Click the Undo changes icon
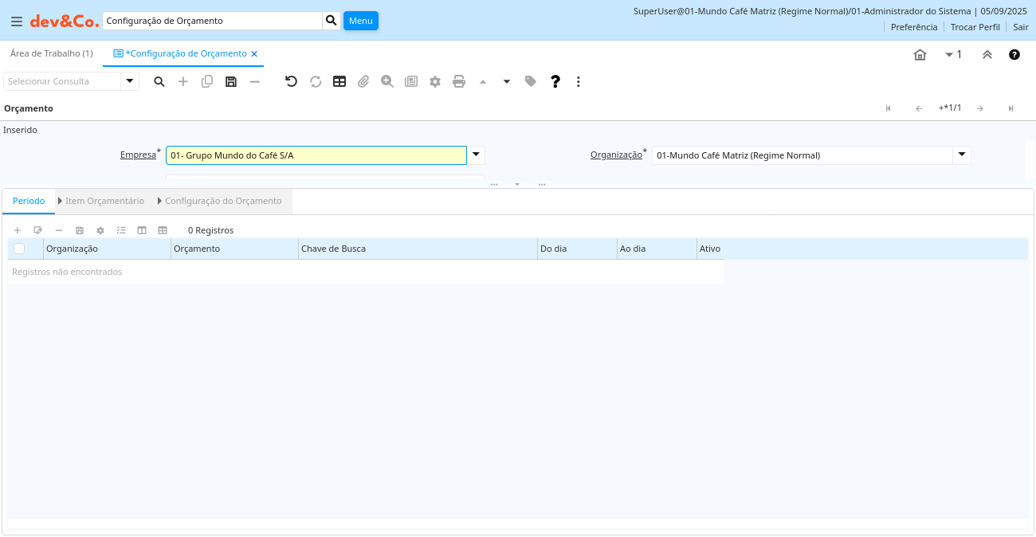 (291, 81)
